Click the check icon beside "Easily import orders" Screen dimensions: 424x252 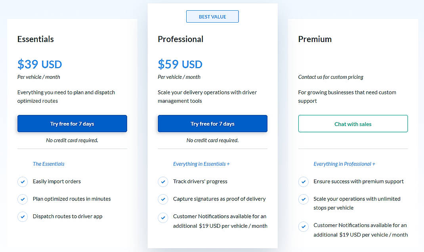[23, 181]
